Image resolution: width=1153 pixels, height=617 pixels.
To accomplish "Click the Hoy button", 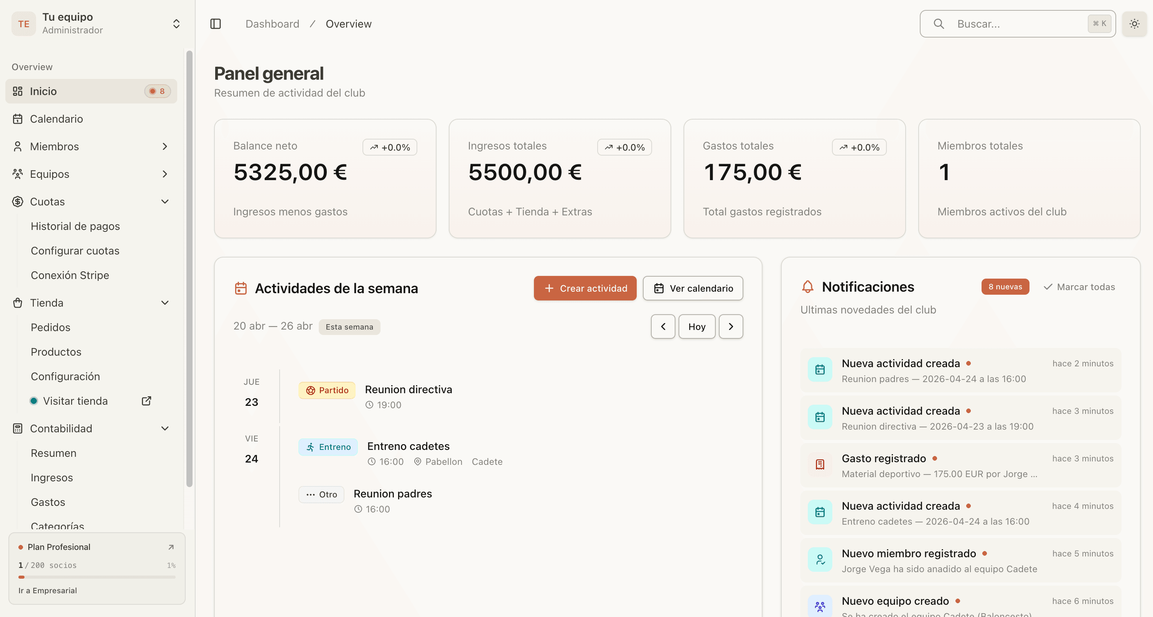I will point(697,327).
